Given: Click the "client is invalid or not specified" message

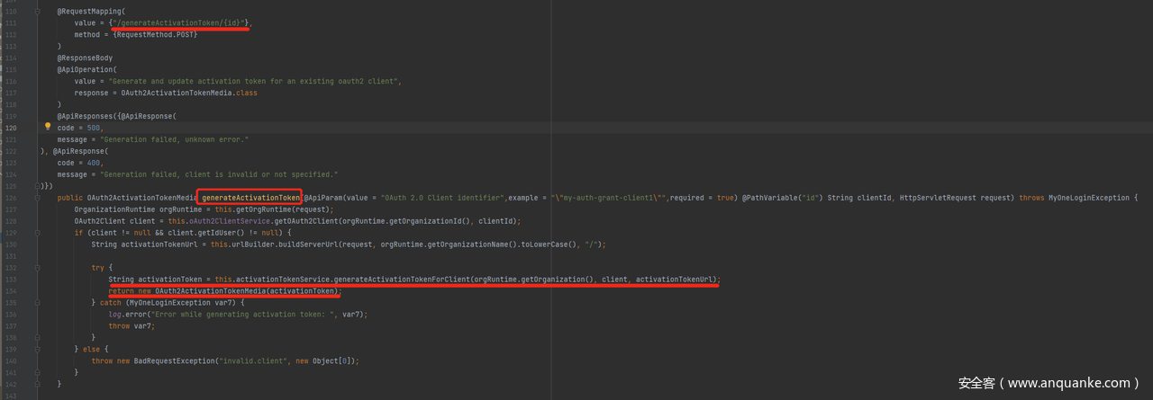Looking at the screenshot, I should (259, 174).
